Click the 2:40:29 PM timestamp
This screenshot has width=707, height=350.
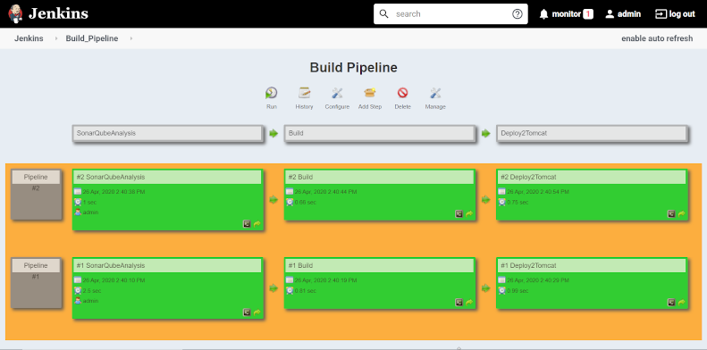538,280
